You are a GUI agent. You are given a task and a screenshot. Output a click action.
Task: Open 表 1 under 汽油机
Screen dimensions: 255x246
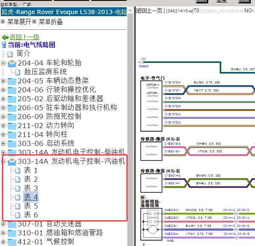point(31,170)
